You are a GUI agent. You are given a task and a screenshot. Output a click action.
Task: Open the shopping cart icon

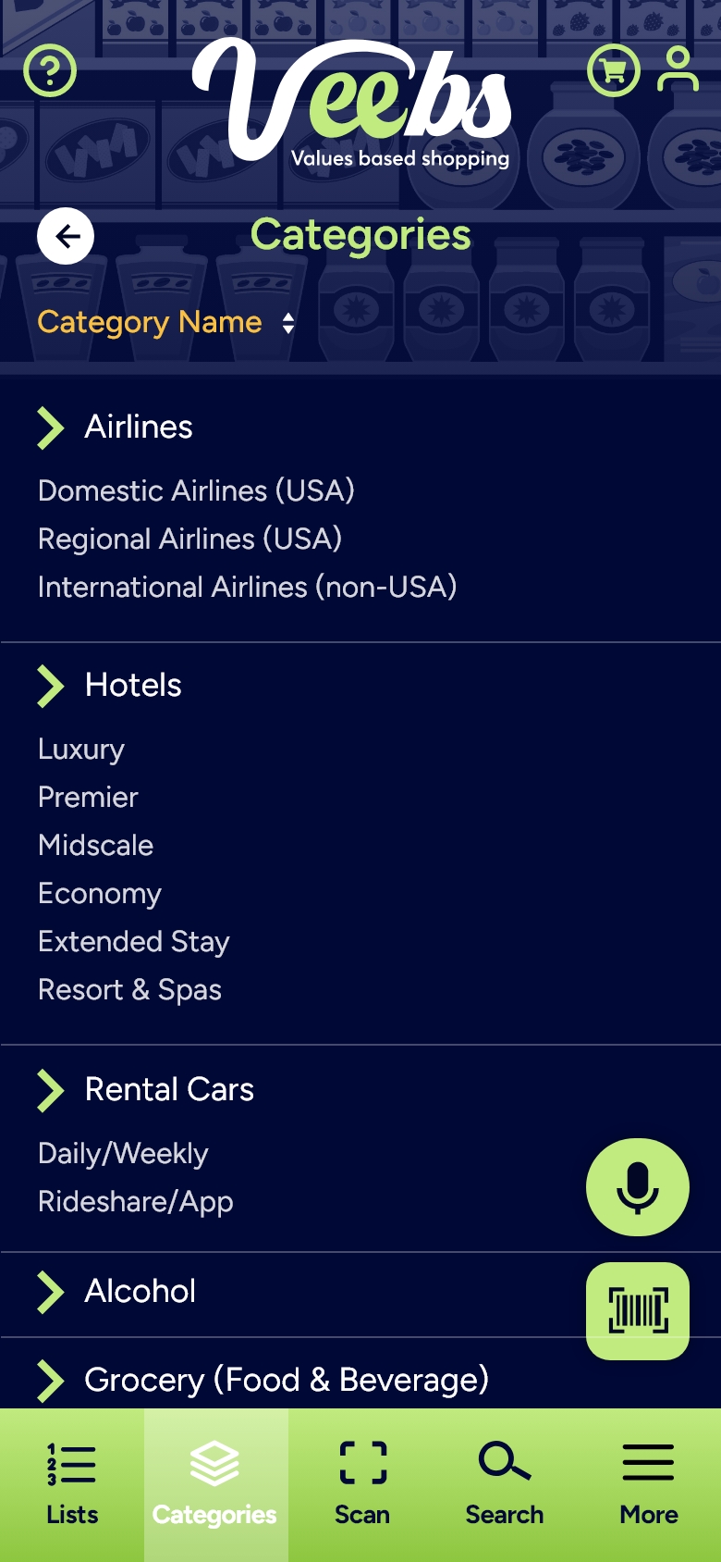click(x=613, y=70)
